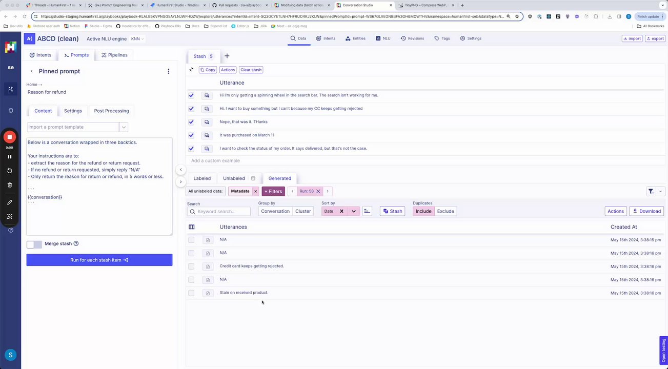Image resolution: width=668 pixels, height=369 pixels.
Task: Open the user avatar S menu
Action: tap(10, 355)
